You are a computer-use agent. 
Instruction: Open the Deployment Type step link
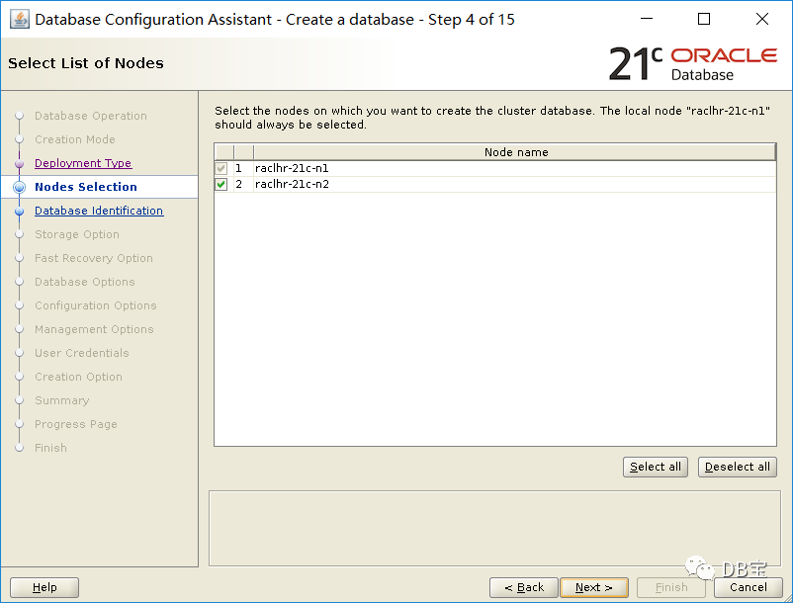(x=83, y=163)
